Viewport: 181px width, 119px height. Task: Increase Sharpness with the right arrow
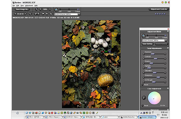pyautogui.click(x=165, y=77)
